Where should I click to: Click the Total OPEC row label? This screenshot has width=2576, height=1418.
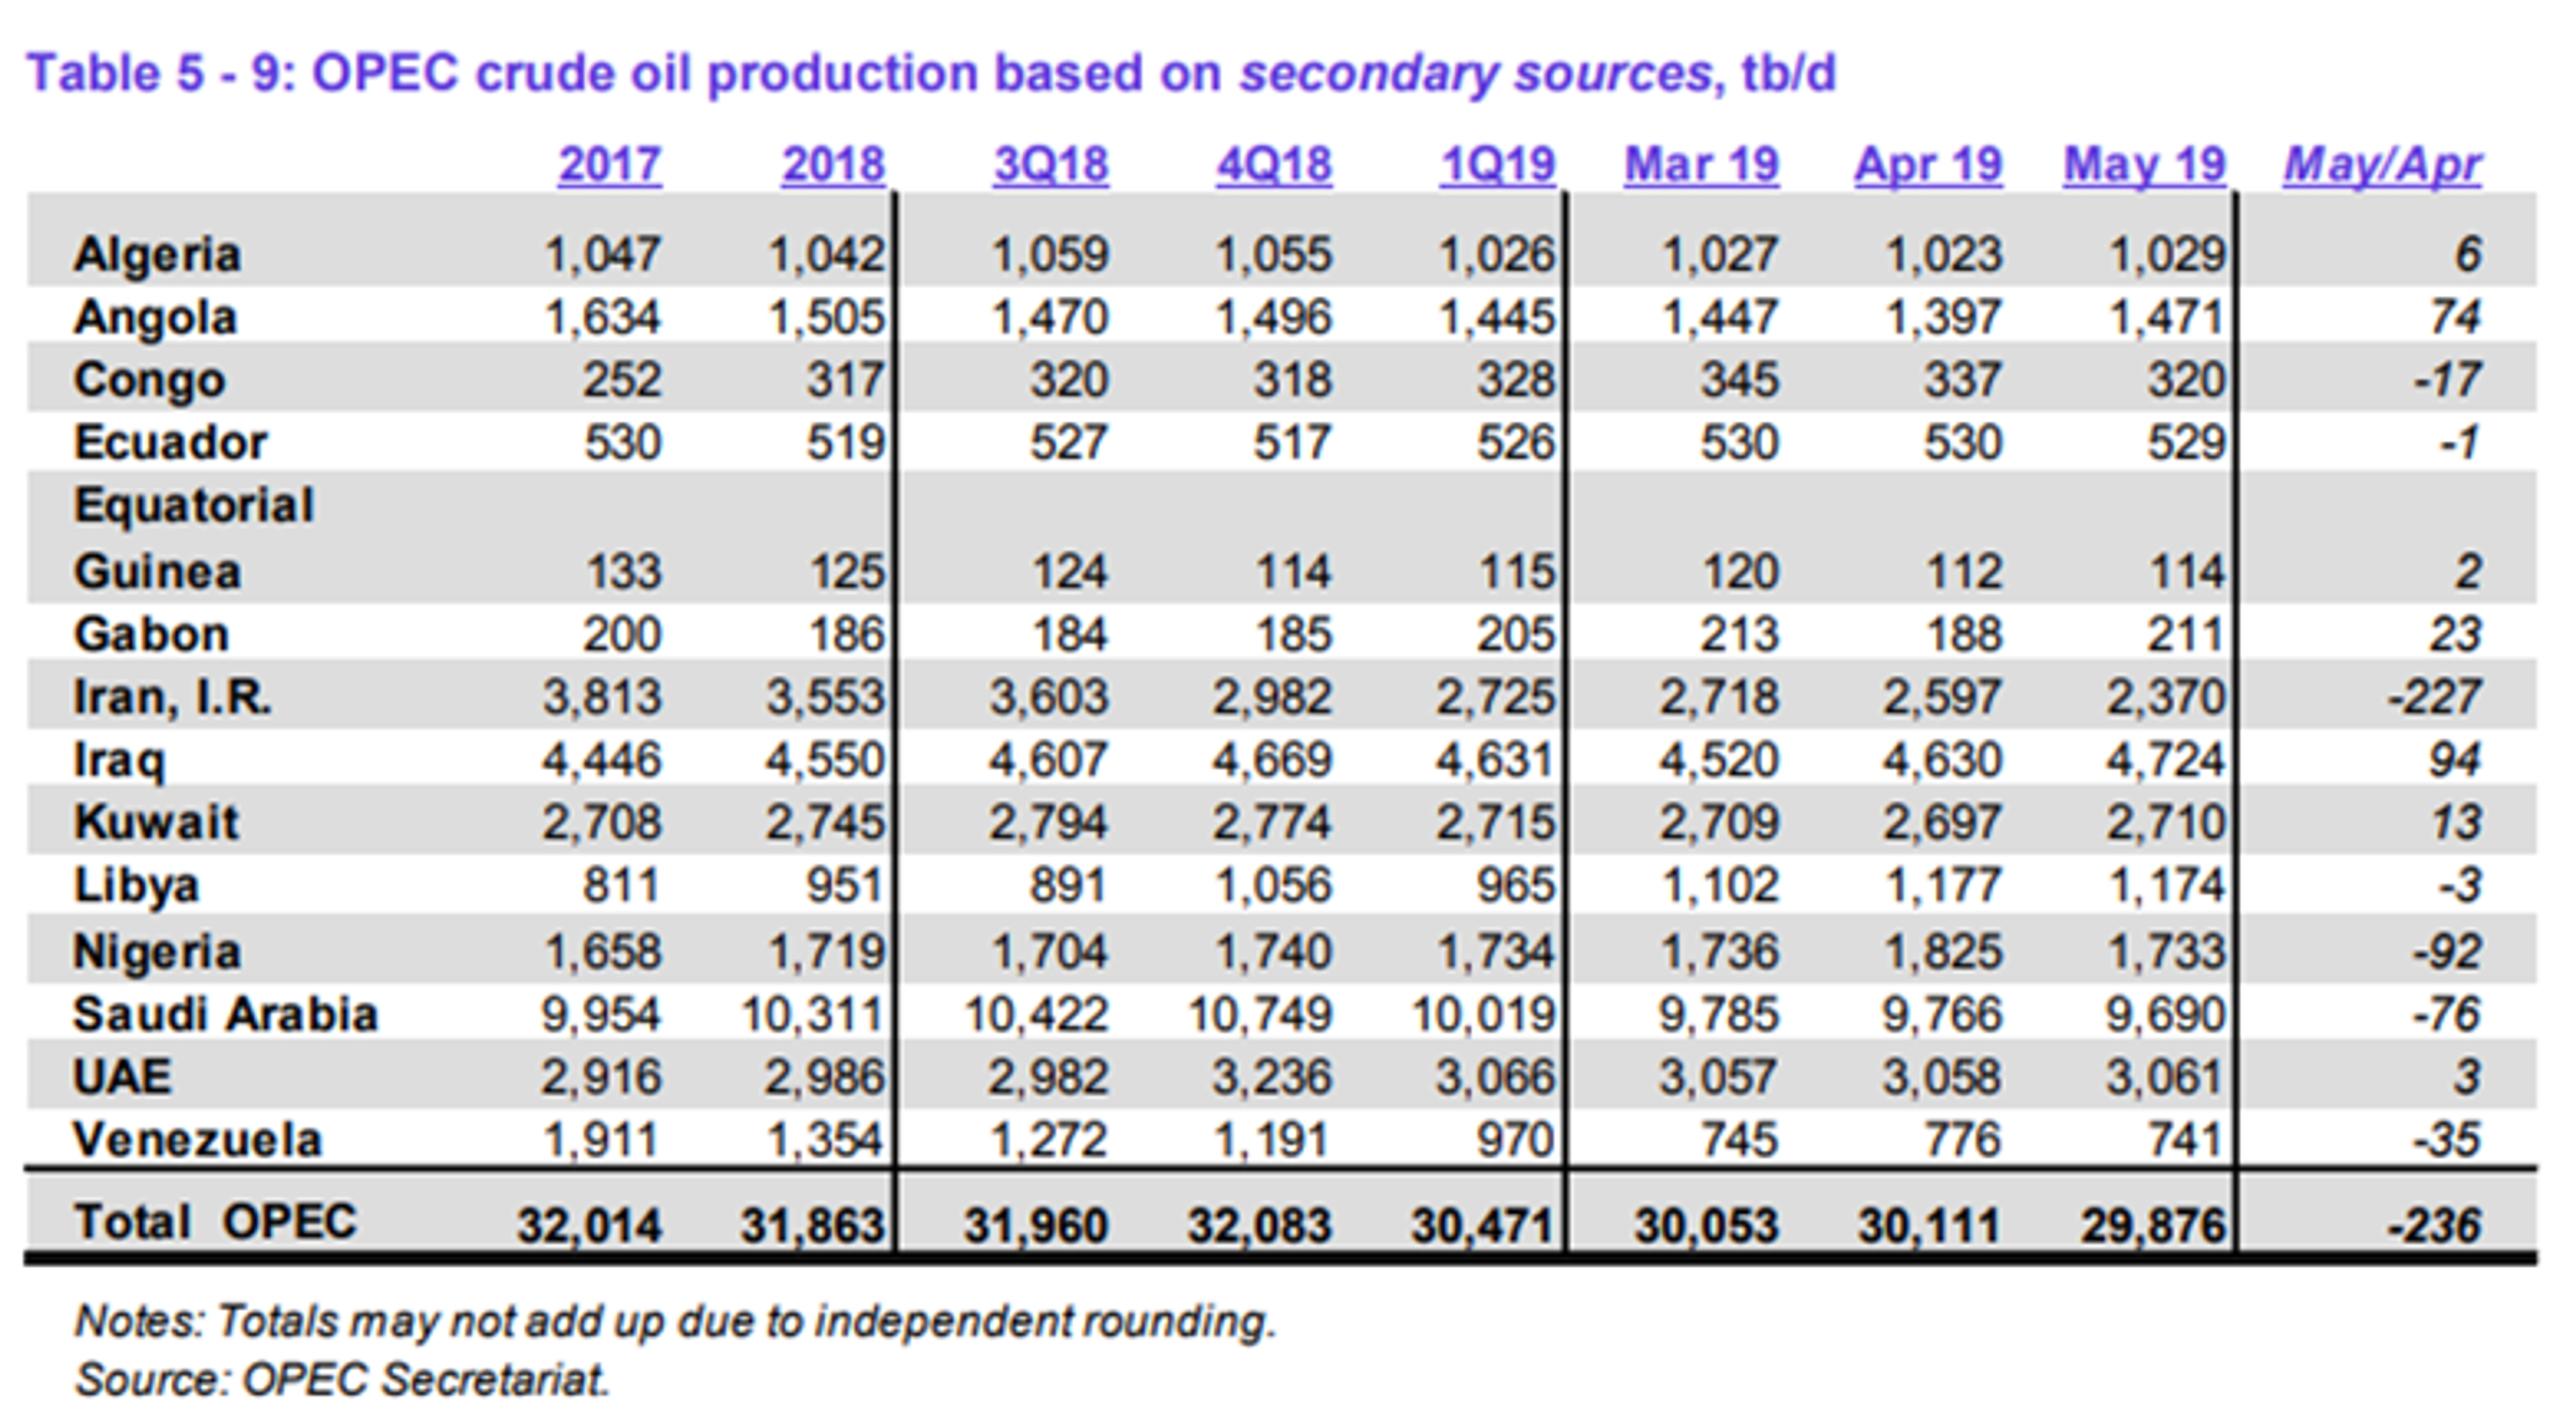pyautogui.click(x=214, y=1222)
